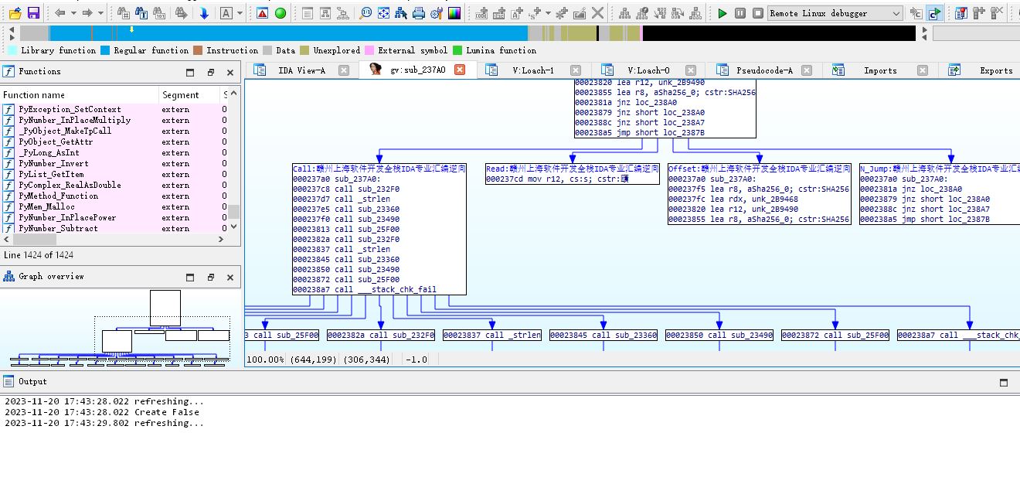Select PyException_SetContext in Functions list
Screen dimensions: 1020x484
tap(114, 110)
